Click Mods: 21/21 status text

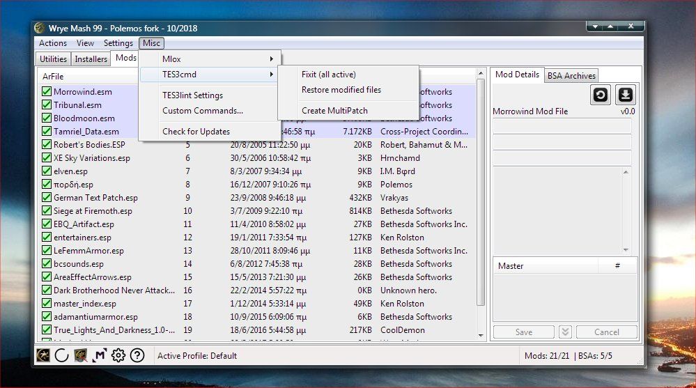coord(546,355)
